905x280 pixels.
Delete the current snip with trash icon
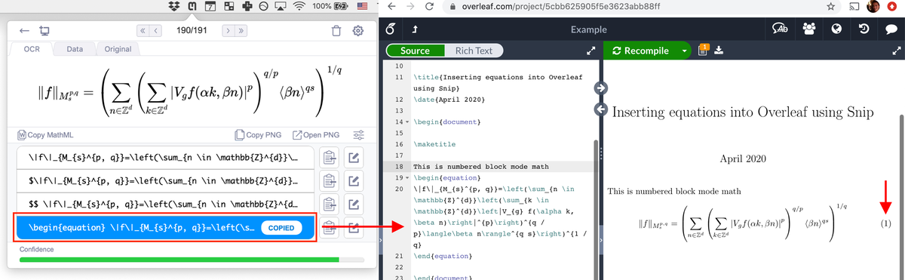pyautogui.click(x=336, y=31)
